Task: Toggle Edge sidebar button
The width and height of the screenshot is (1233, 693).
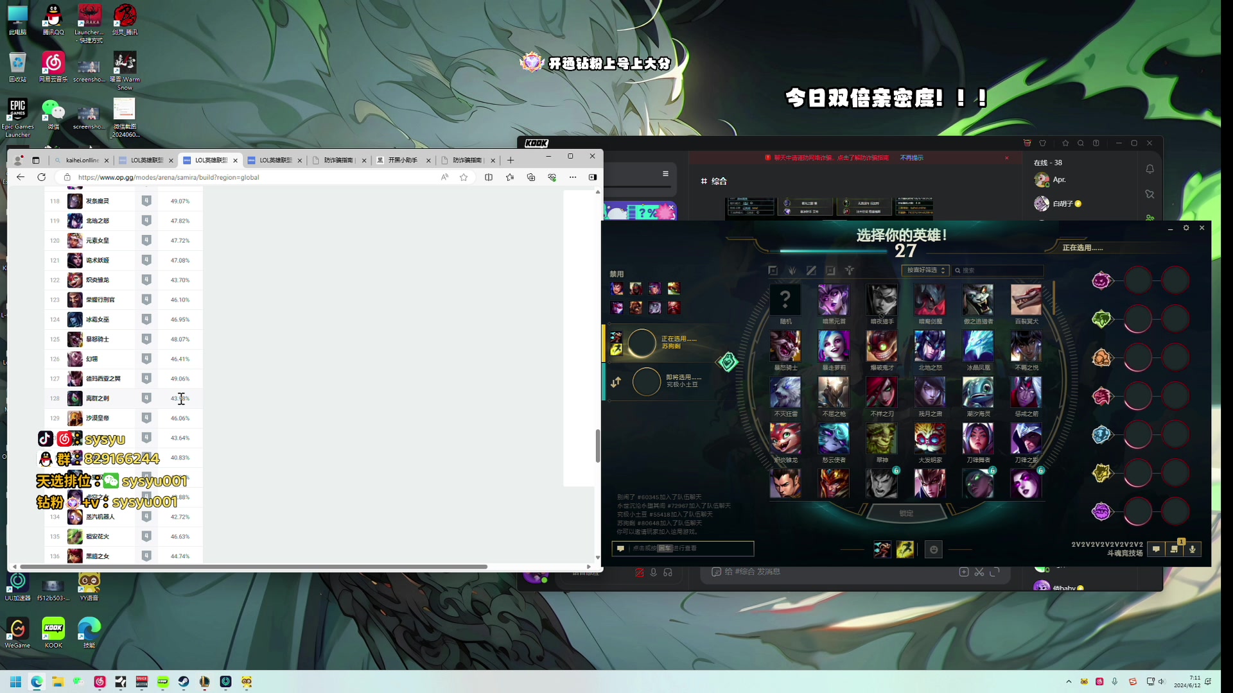Action: coord(592,177)
